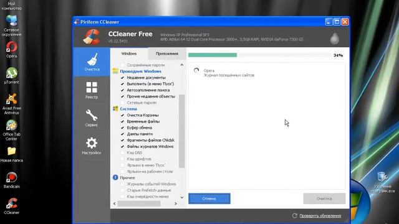Image resolution: width=399 pixels, height=224 pixels.
Task: Click the CCleaner Free title text
Action: point(130,34)
